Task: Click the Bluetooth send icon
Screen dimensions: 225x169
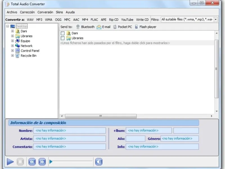Action: tap(78, 27)
